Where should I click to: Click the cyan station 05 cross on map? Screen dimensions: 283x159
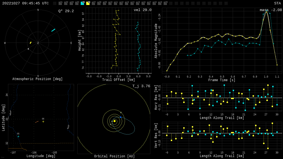click(19, 136)
